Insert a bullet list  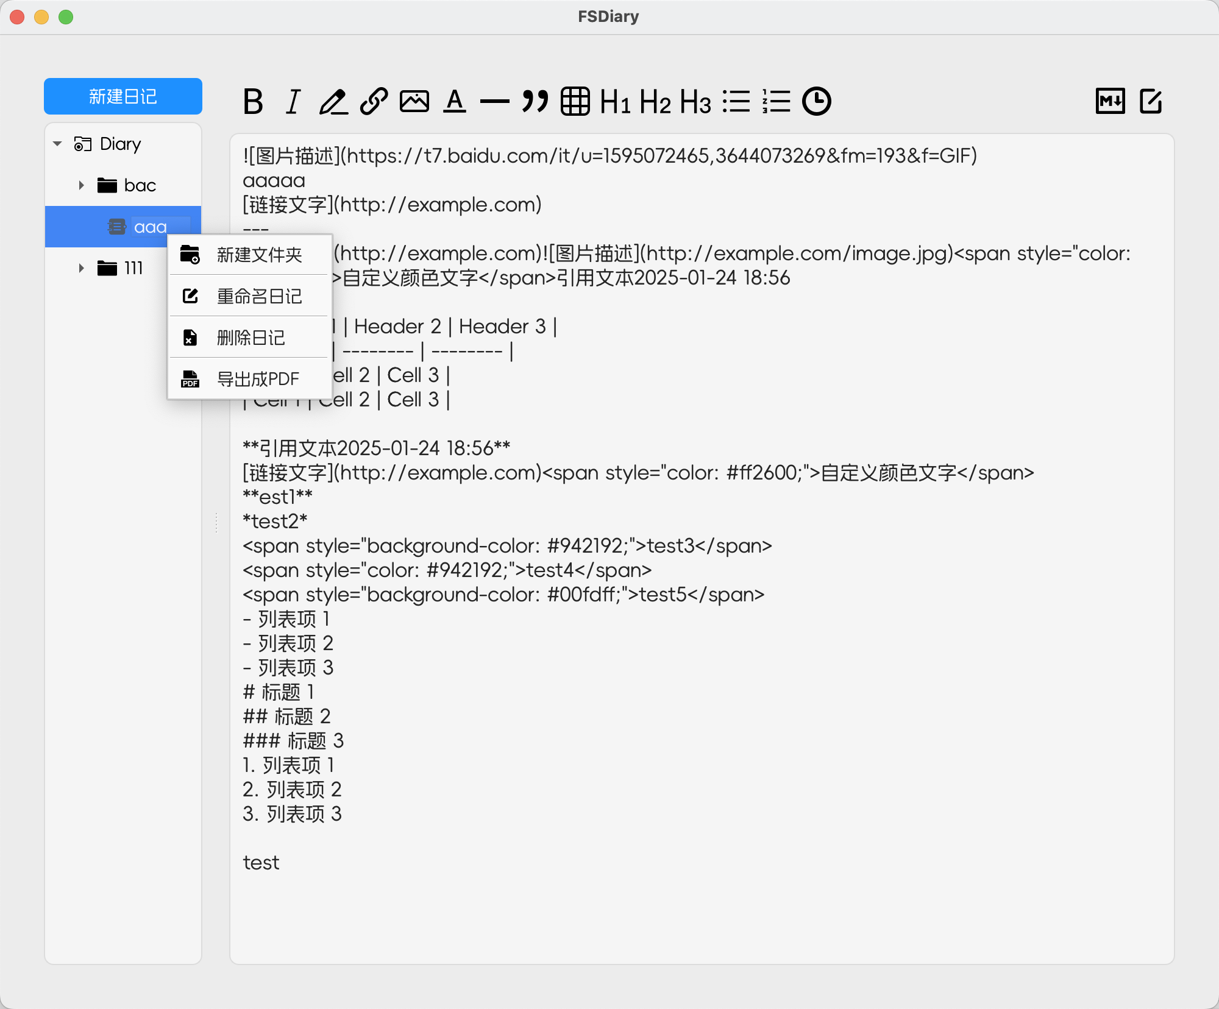point(736,102)
